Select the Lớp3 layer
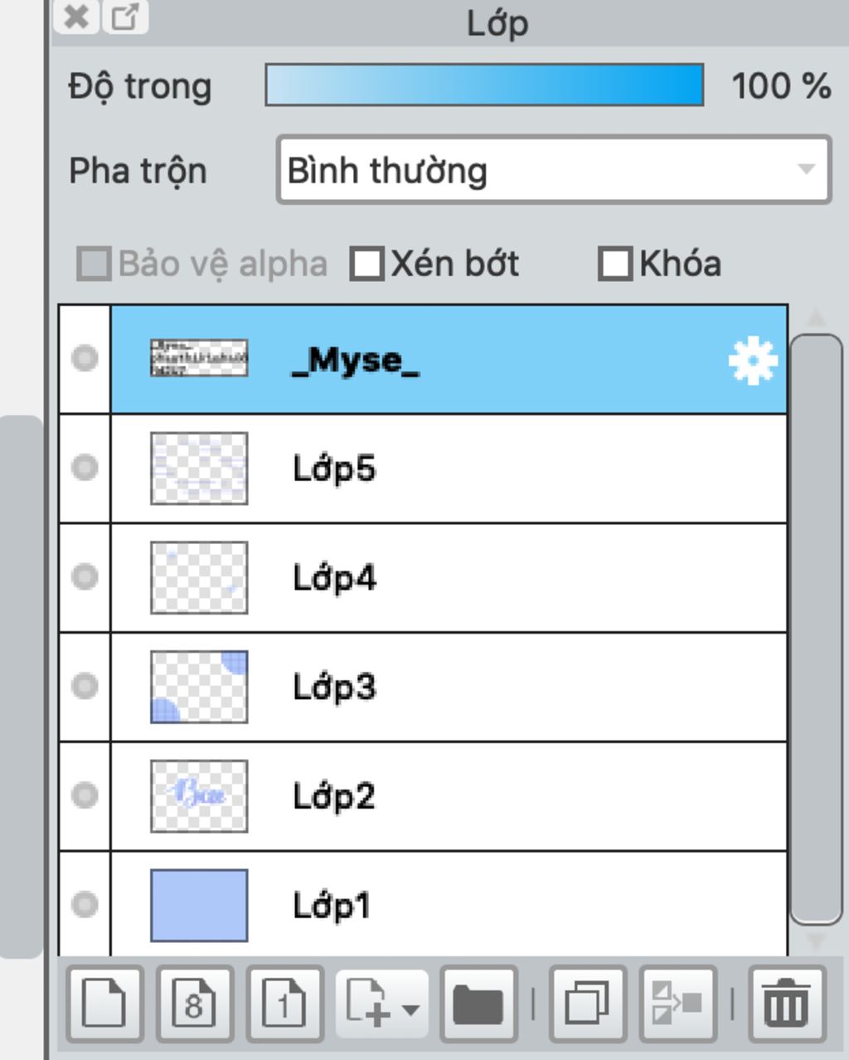Screen dimensions: 849x1060 449,687
